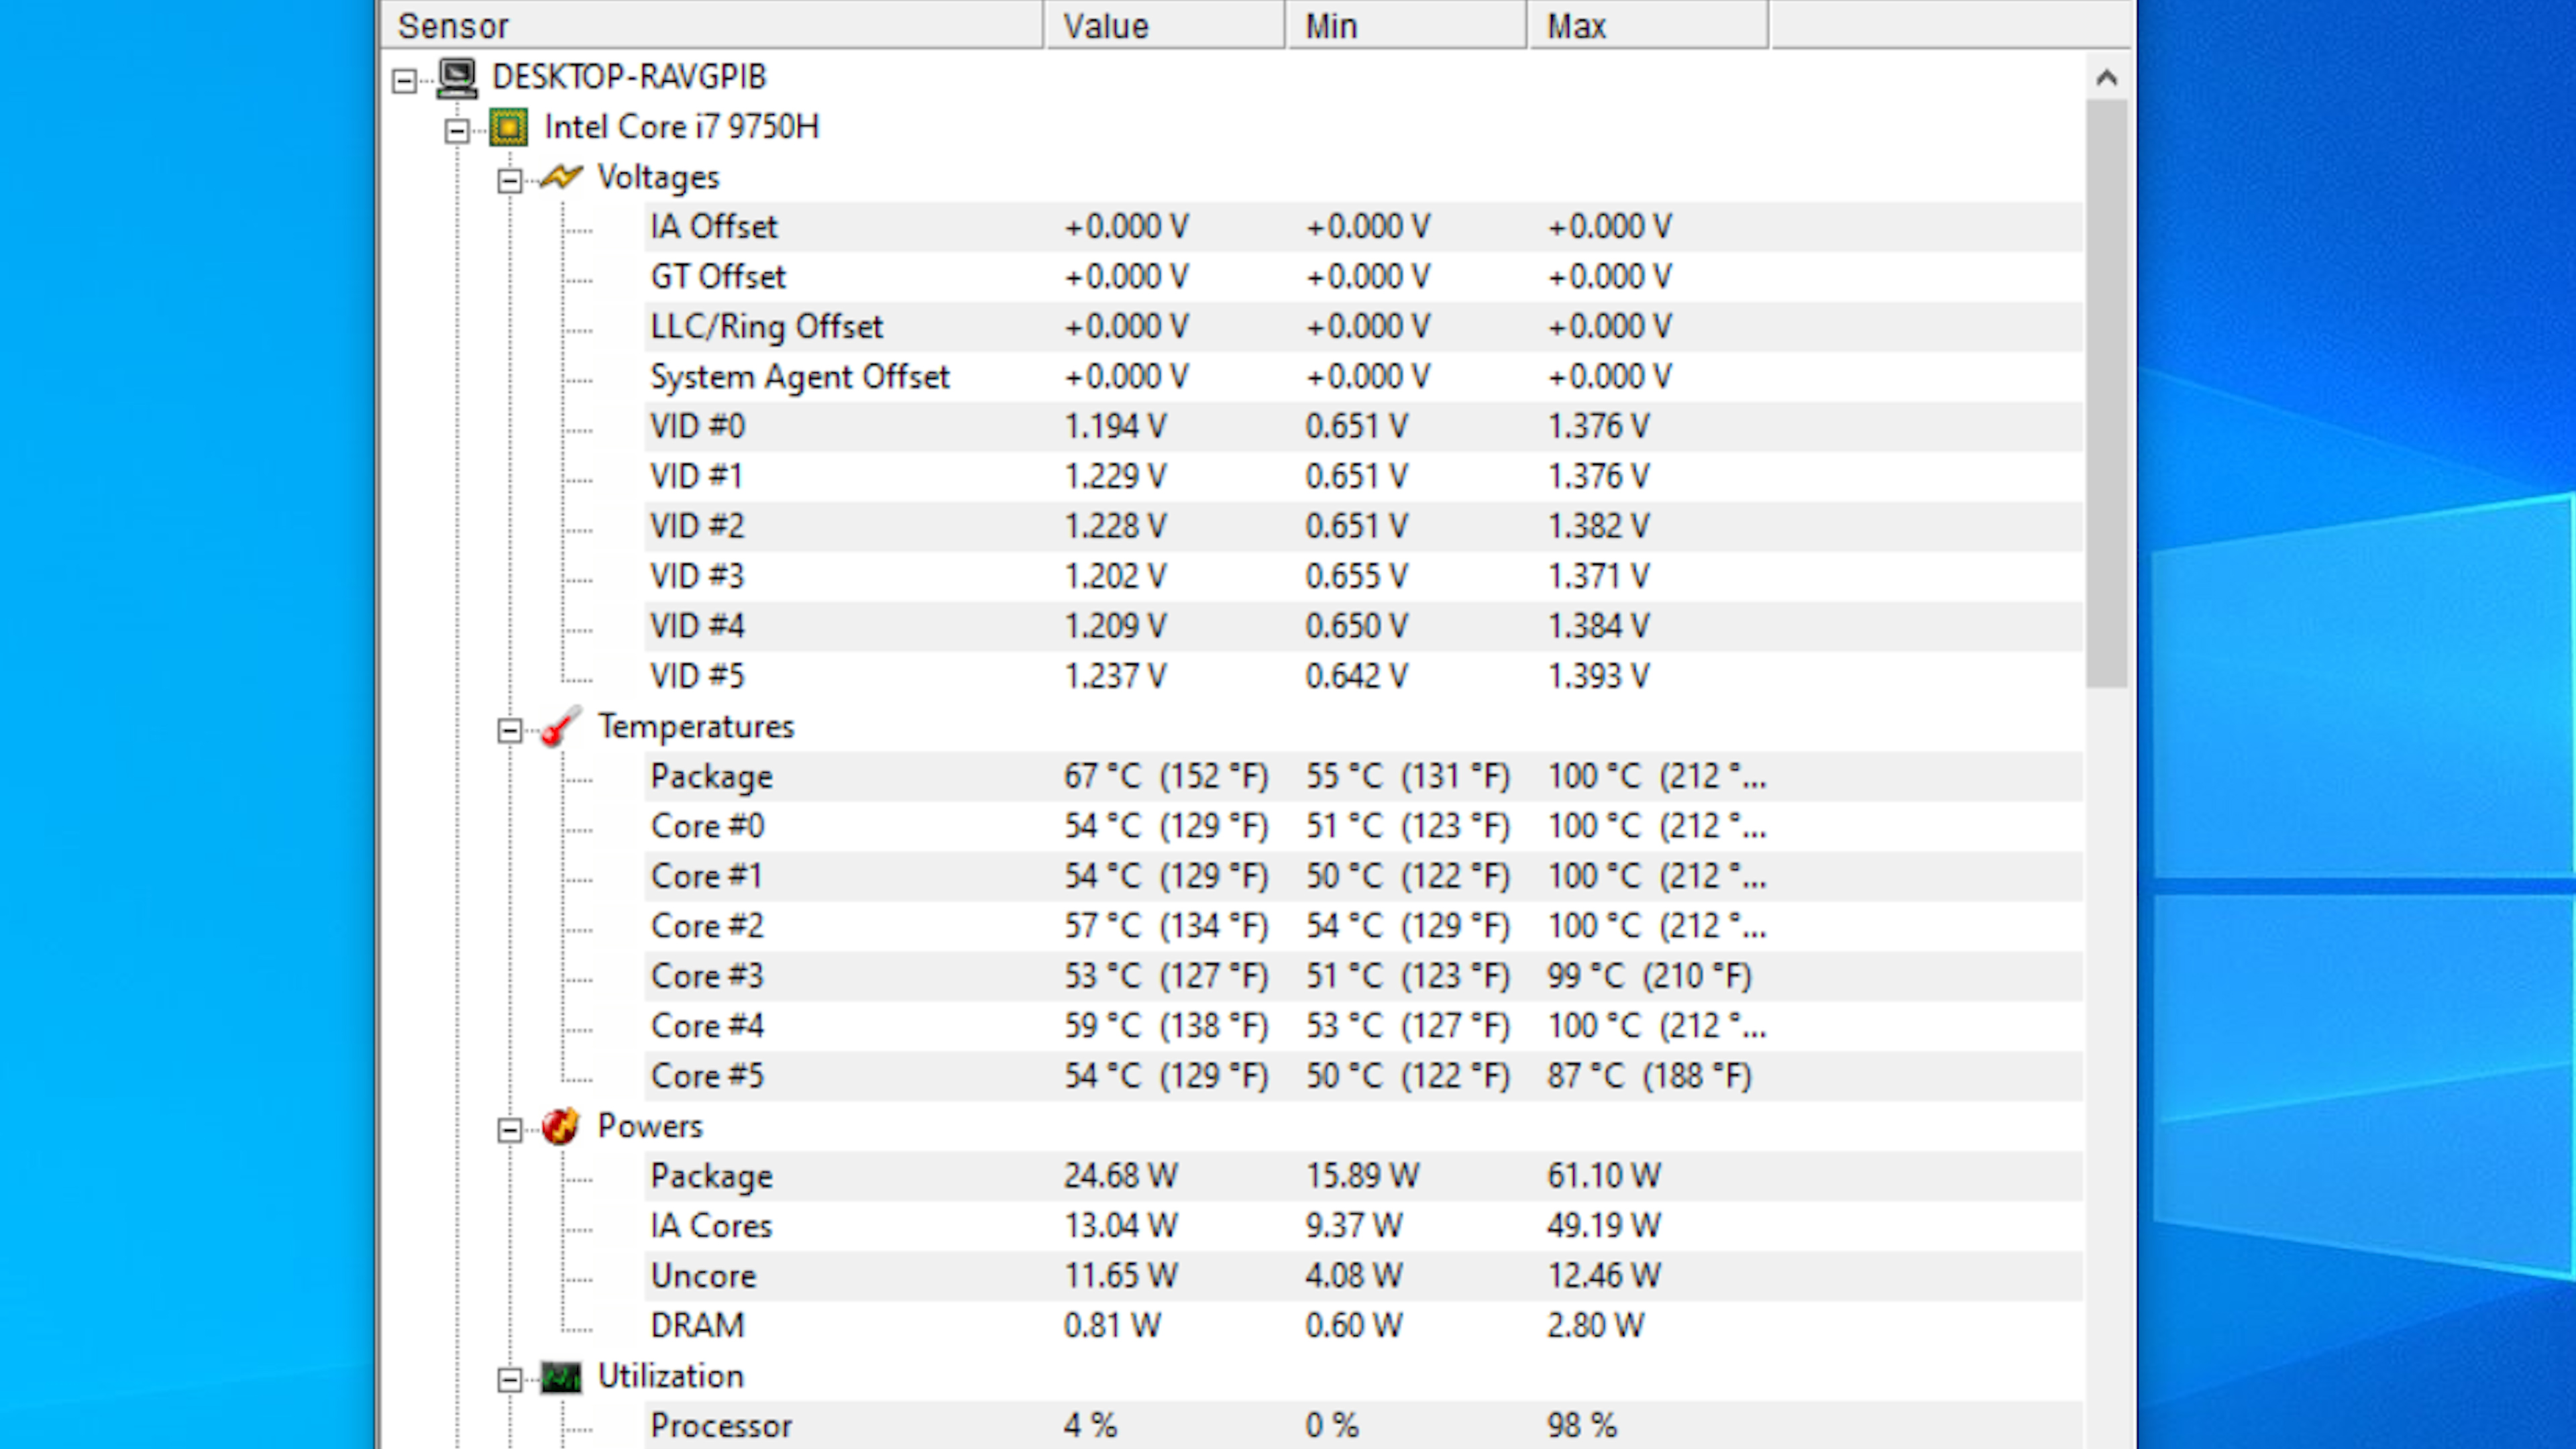The width and height of the screenshot is (2576, 1449).
Task: Click the 4 % processor utilization value
Action: click(1090, 1426)
